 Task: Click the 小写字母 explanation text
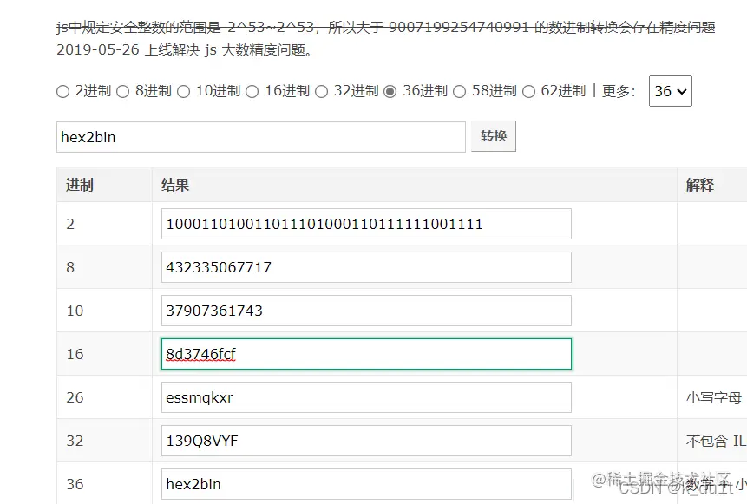click(714, 397)
